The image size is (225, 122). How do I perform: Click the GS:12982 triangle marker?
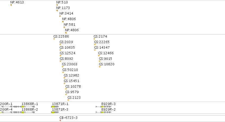click(65, 78)
